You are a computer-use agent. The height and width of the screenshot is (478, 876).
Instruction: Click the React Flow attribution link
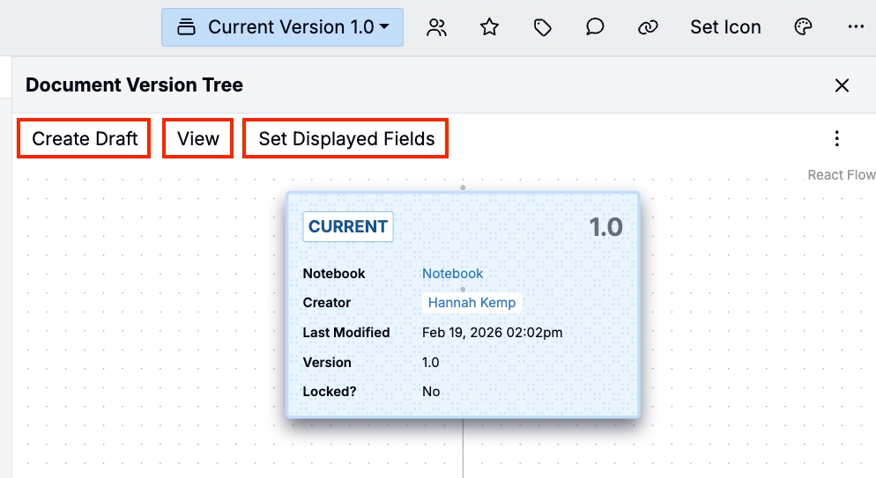[x=841, y=175]
